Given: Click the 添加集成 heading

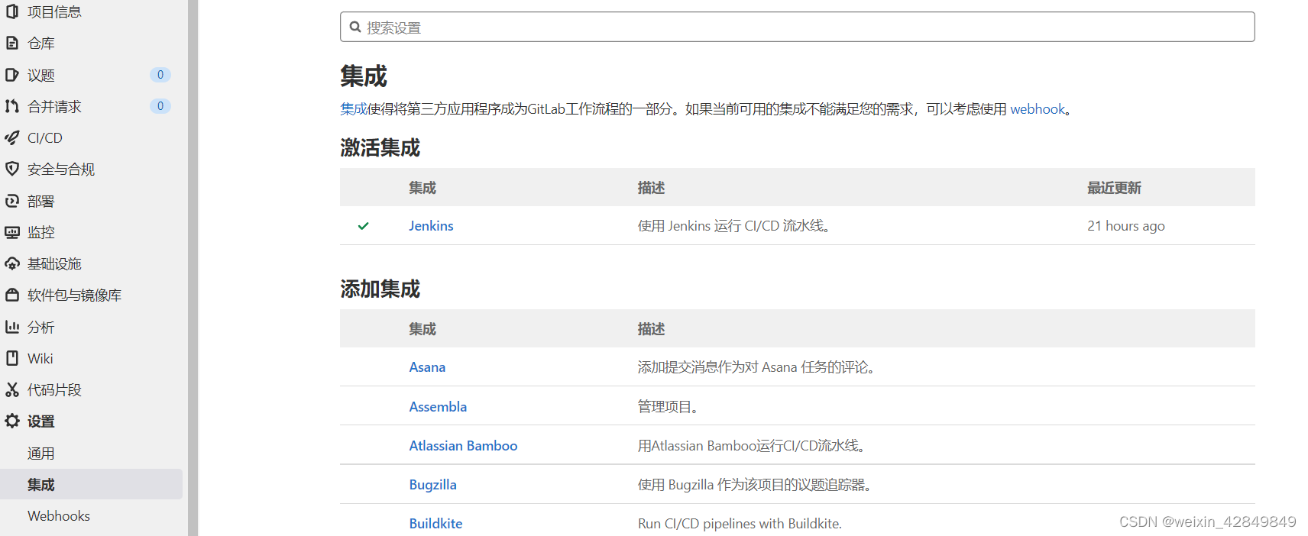Looking at the screenshot, I should [x=380, y=289].
